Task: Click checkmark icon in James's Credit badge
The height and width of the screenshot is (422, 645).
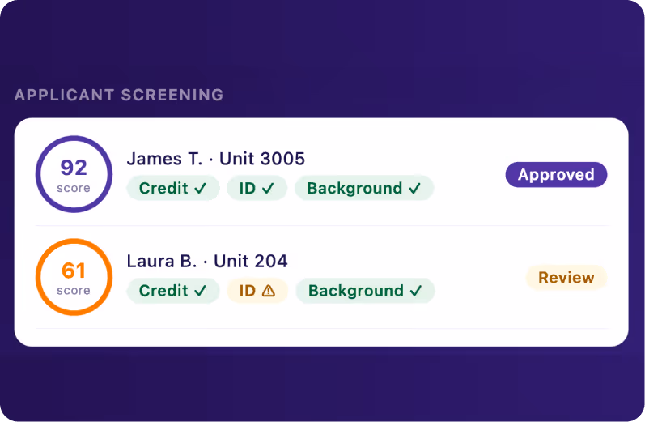Action: click(x=201, y=188)
